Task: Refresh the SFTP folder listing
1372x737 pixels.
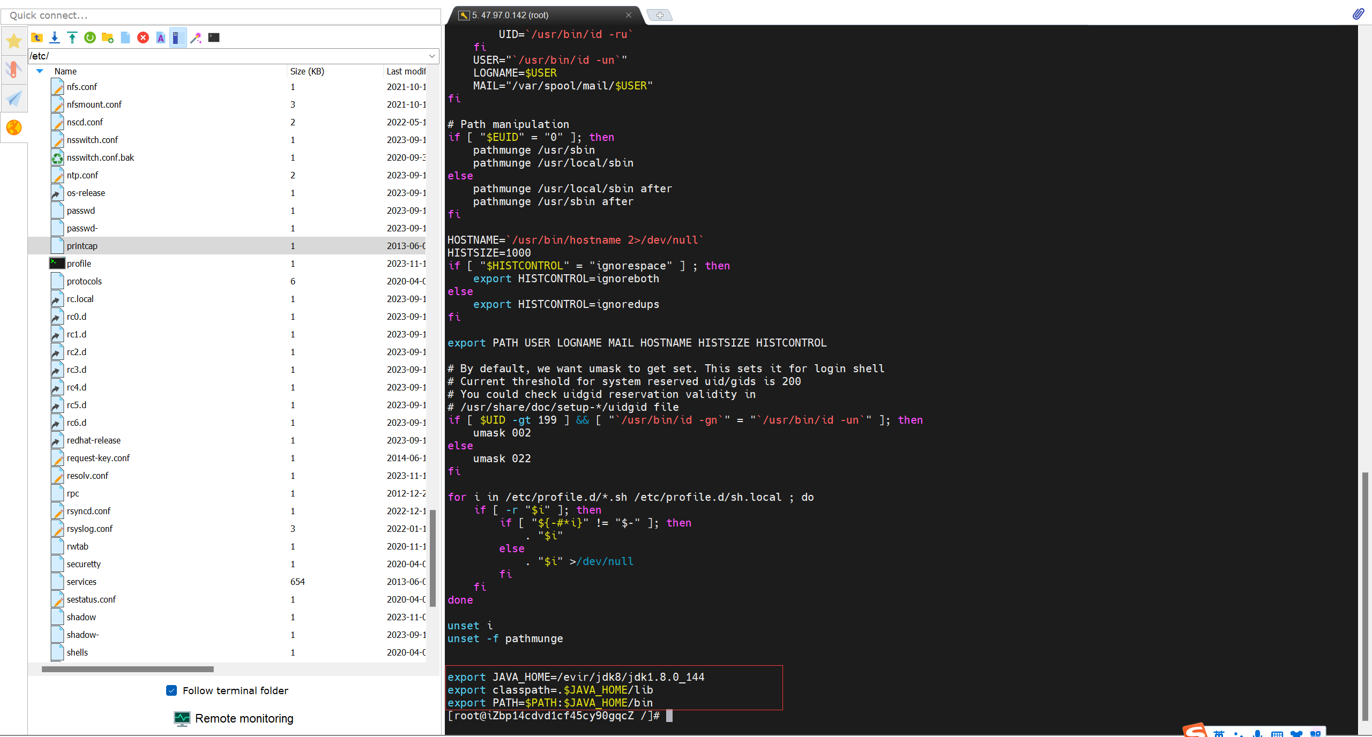Action: click(90, 37)
